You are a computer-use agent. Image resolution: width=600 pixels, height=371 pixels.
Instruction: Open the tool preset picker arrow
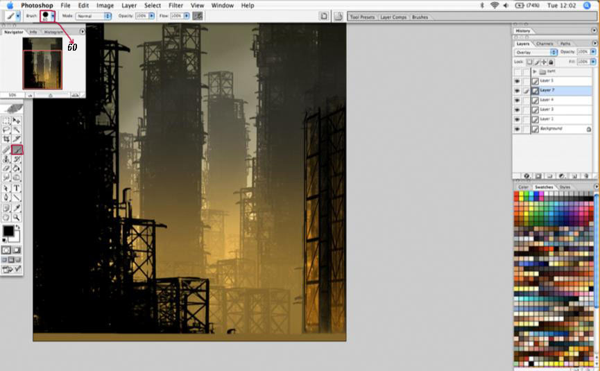(x=17, y=16)
